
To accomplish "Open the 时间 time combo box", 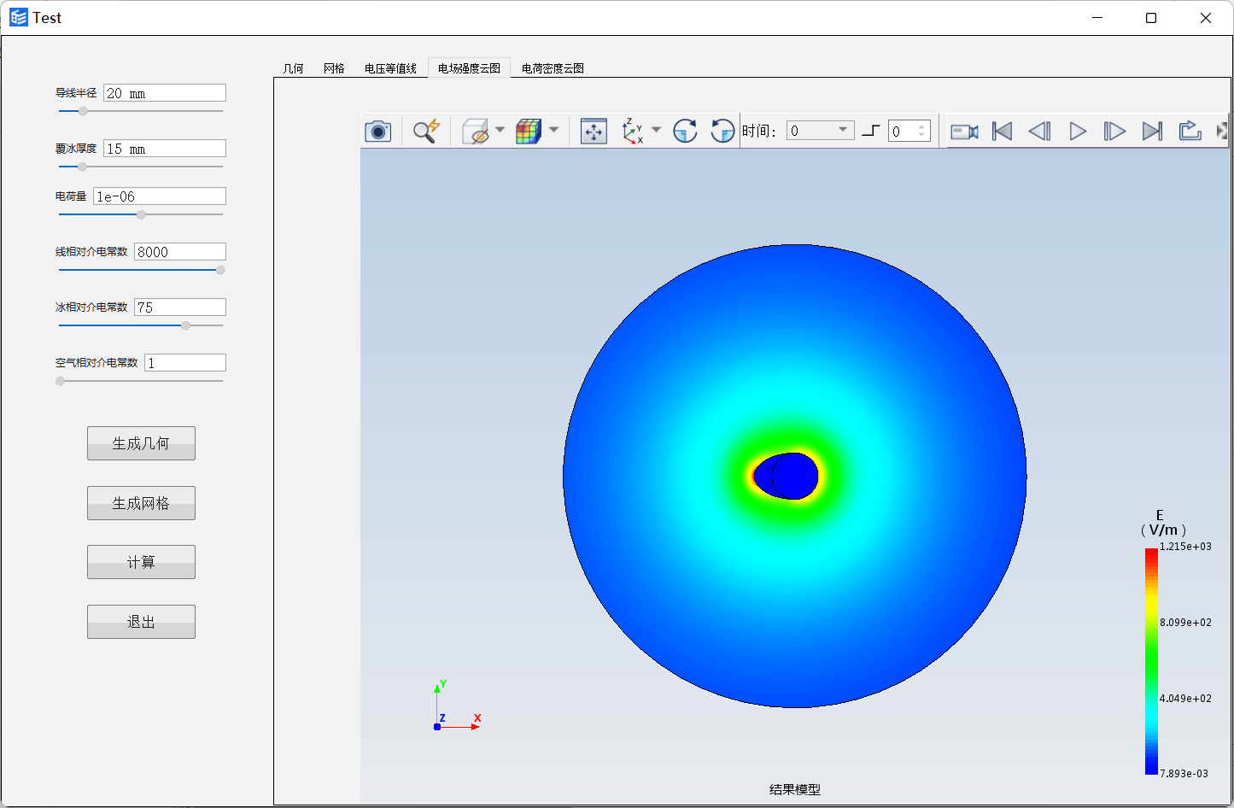I will (x=820, y=130).
